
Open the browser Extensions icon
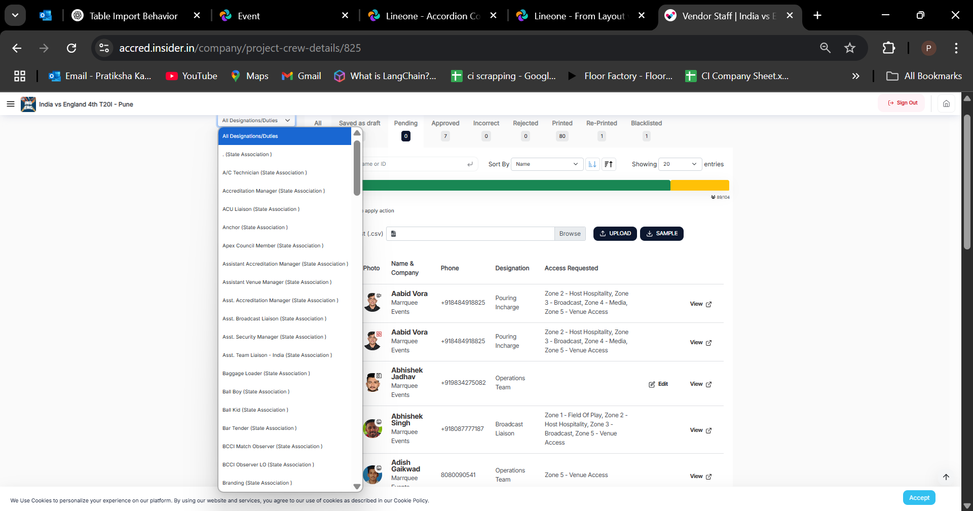tap(889, 48)
